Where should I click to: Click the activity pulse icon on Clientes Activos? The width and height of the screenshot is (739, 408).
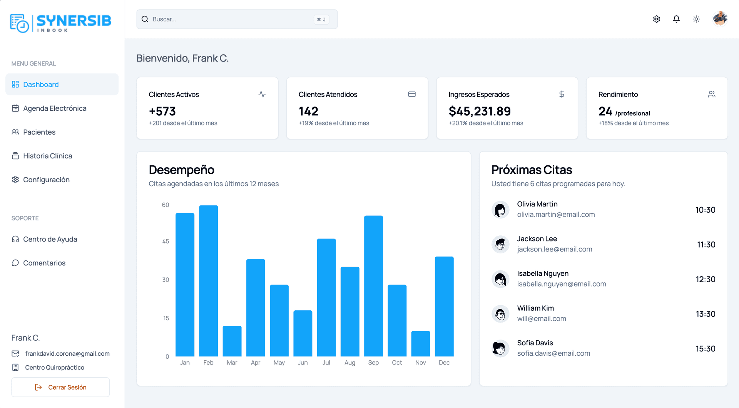pyautogui.click(x=262, y=94)
